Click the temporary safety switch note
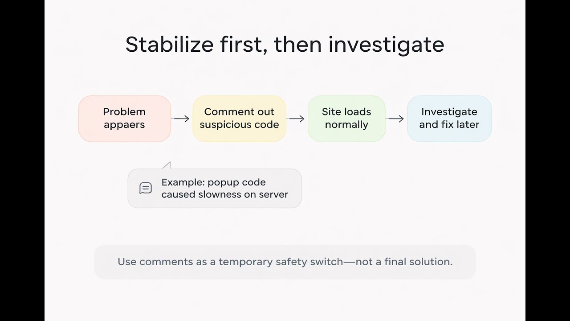This screenshot has height=321, width=570. [x=285, y=262]
